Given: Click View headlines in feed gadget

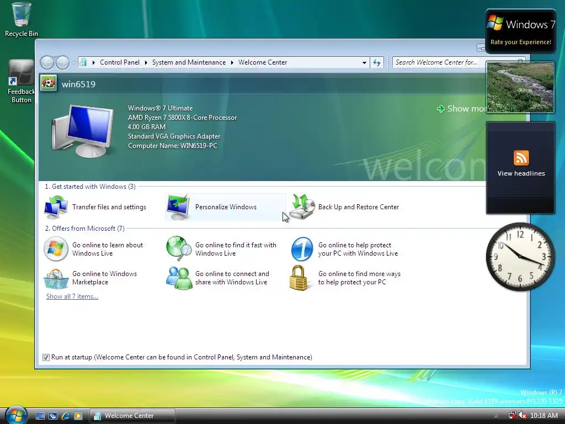Looking at the screenshot, I should [x=521, y=173].
